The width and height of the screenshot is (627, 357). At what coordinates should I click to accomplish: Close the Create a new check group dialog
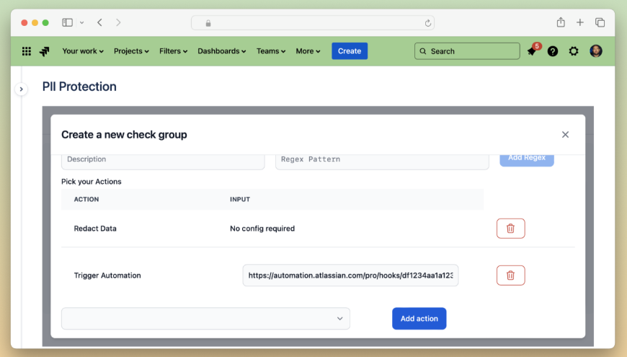(565, 134)
